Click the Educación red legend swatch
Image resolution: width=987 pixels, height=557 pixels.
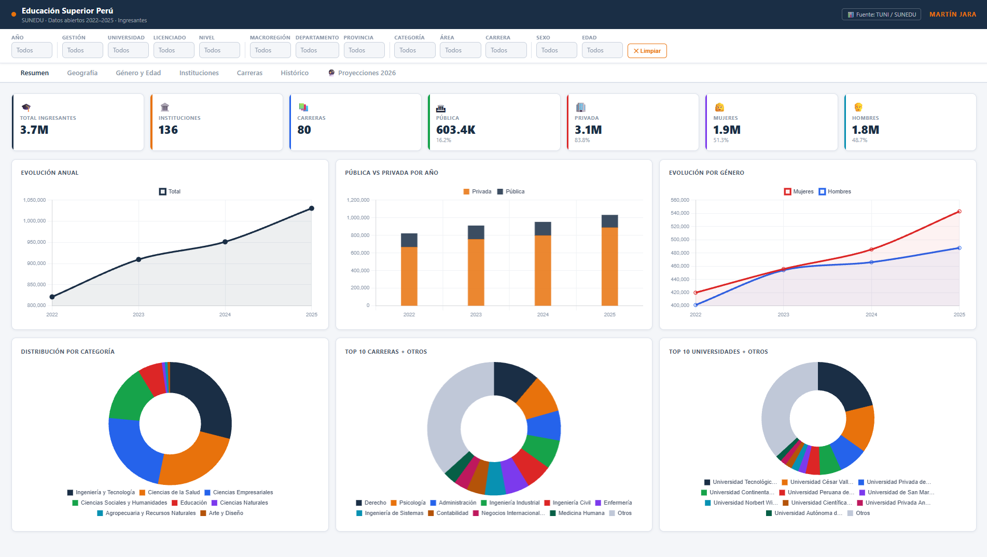coord(175,503)
